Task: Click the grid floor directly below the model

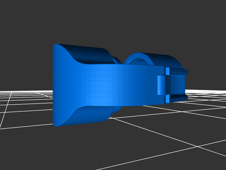Action: click(113, 141)
